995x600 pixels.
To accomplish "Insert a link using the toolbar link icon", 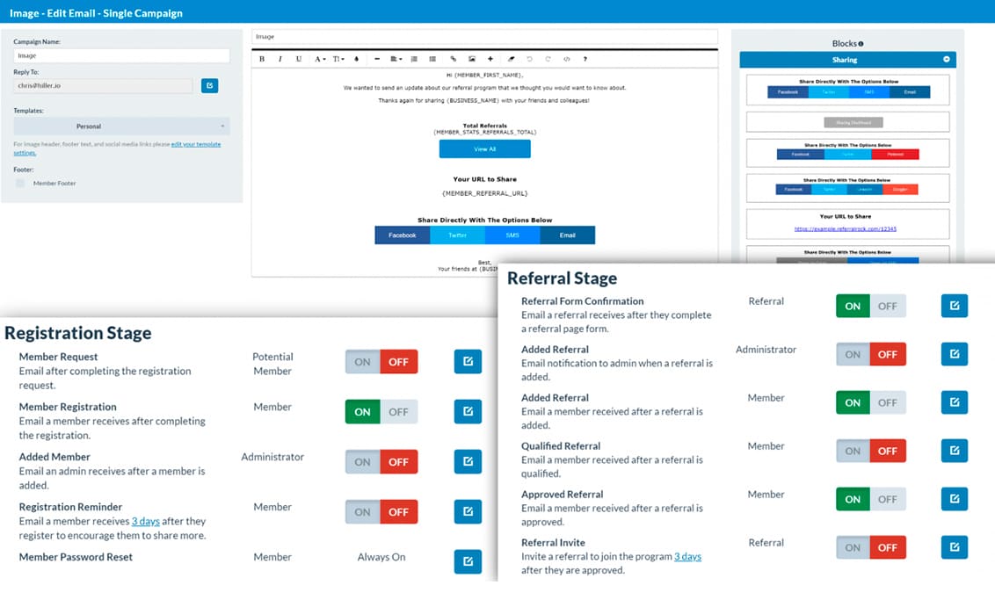I will click(x=454, y=59).
